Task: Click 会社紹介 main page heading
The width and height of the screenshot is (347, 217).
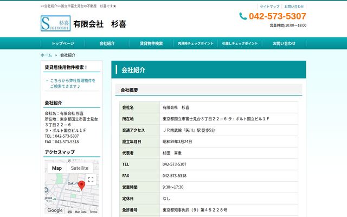Action: (133, 70)
